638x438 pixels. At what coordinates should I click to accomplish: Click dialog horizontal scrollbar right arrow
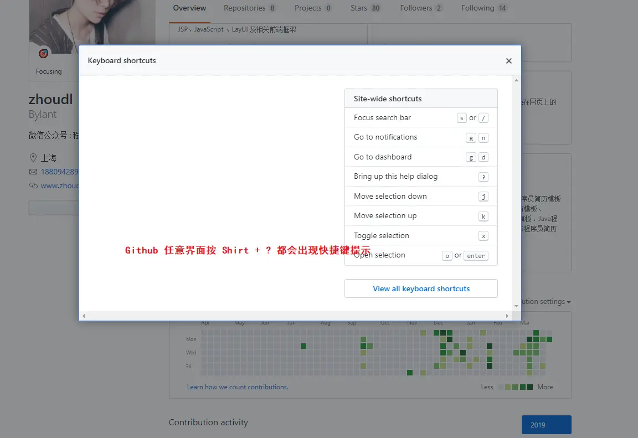tap(507, 316)
